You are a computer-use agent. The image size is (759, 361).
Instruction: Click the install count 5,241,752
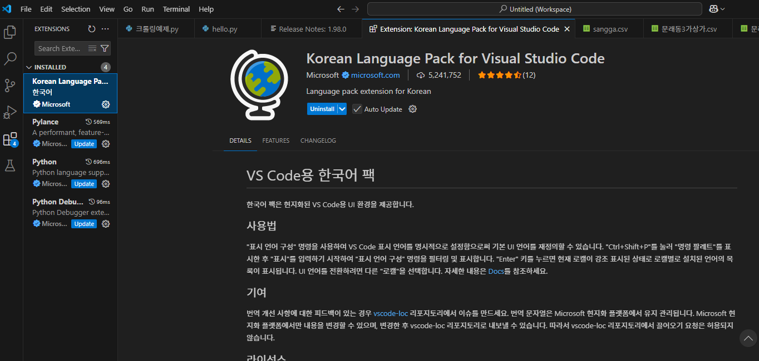click(x=438, y=75)
